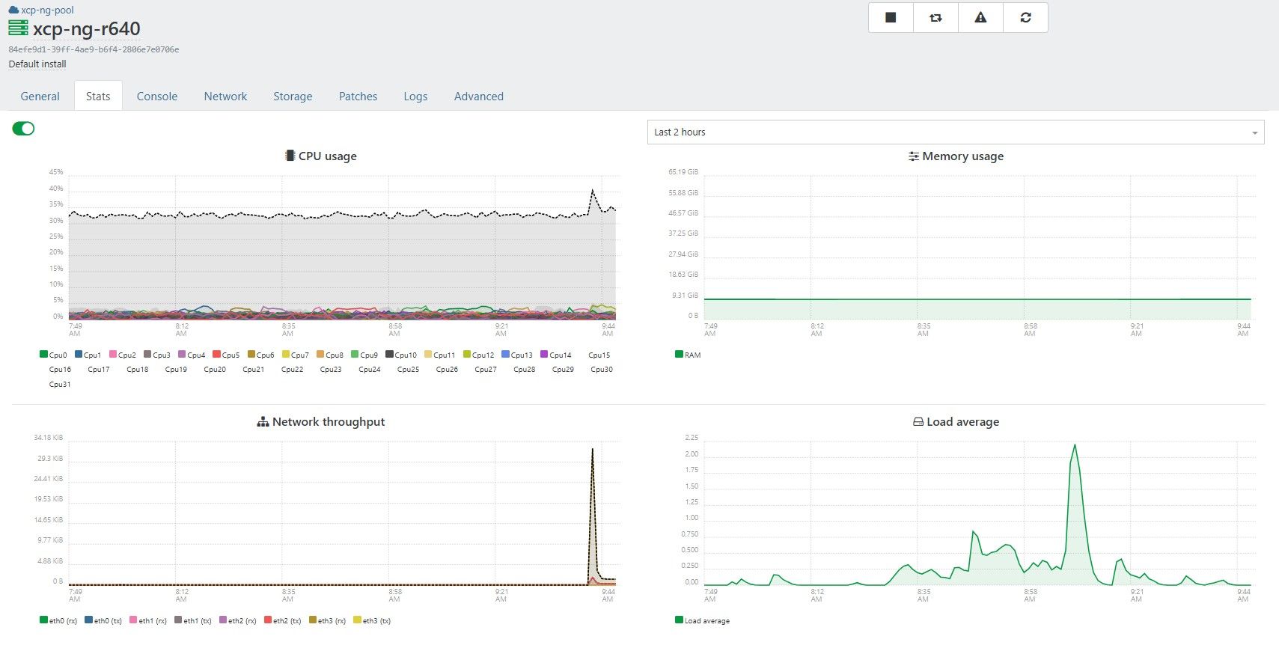Click the cloud icon beside xcp-ng-pool
This screenshot has height=660, width=1279.
[13, 10]
